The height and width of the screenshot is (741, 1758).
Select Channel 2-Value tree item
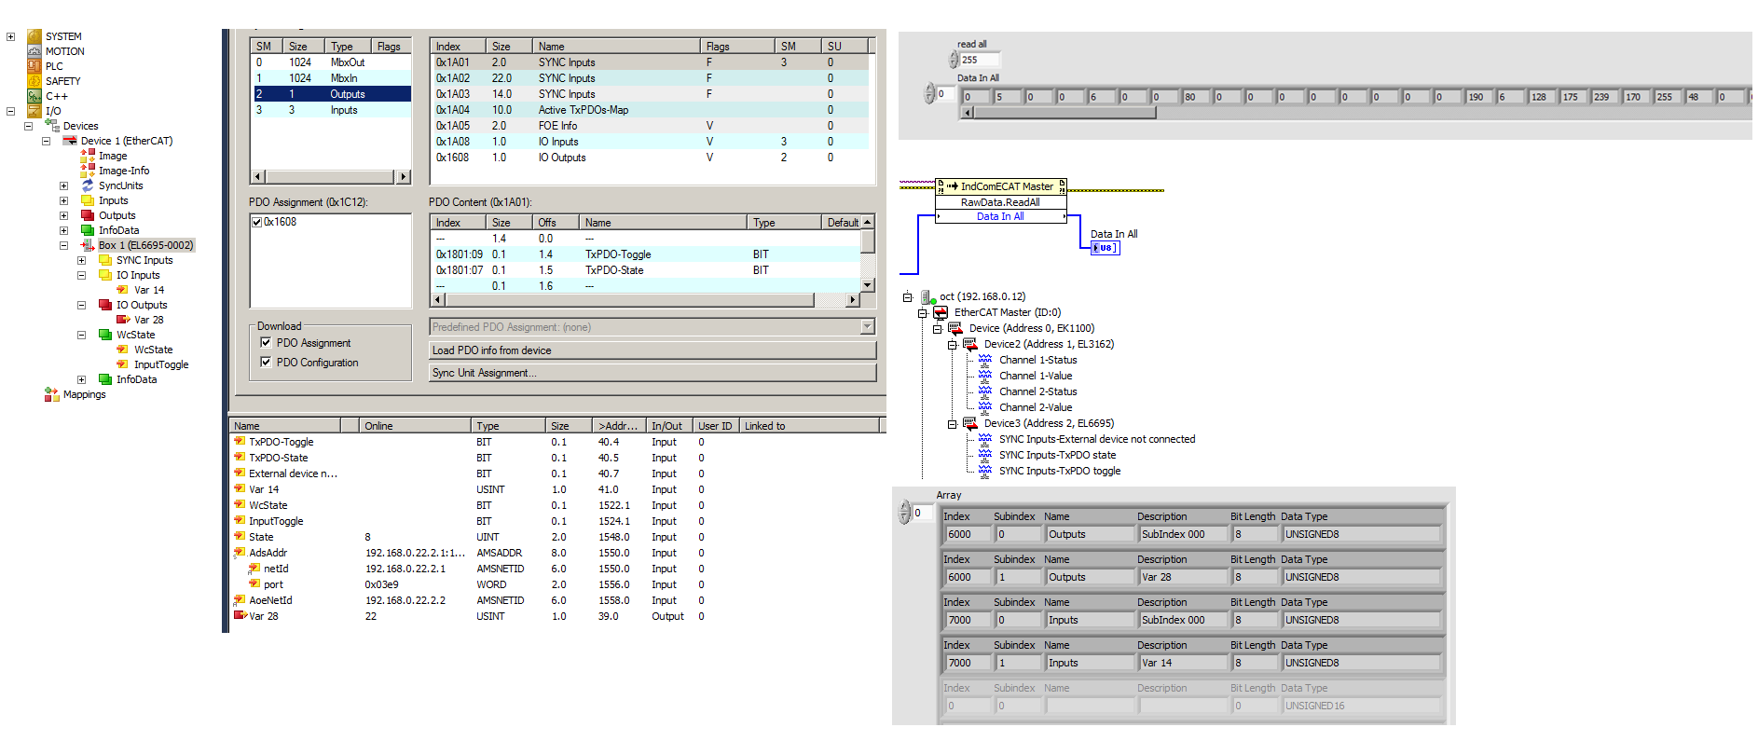(x=1036, y=407)
